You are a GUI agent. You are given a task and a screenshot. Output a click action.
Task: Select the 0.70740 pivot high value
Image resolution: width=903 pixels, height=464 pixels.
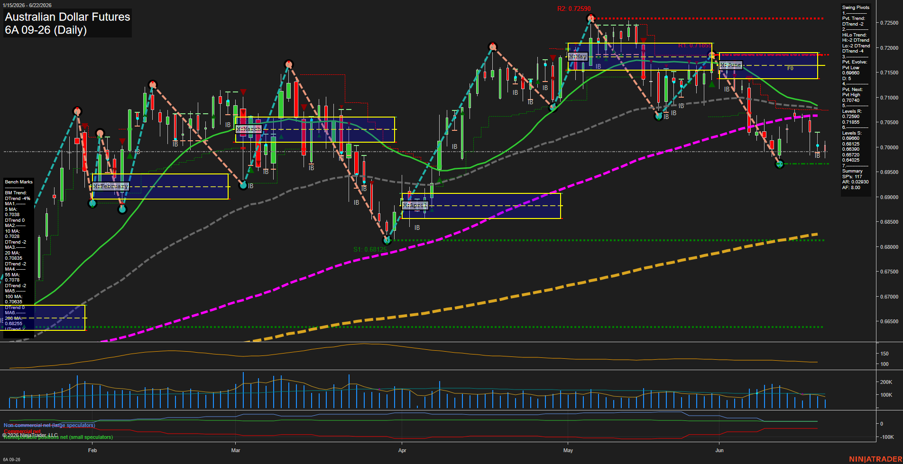coord(851,100)
